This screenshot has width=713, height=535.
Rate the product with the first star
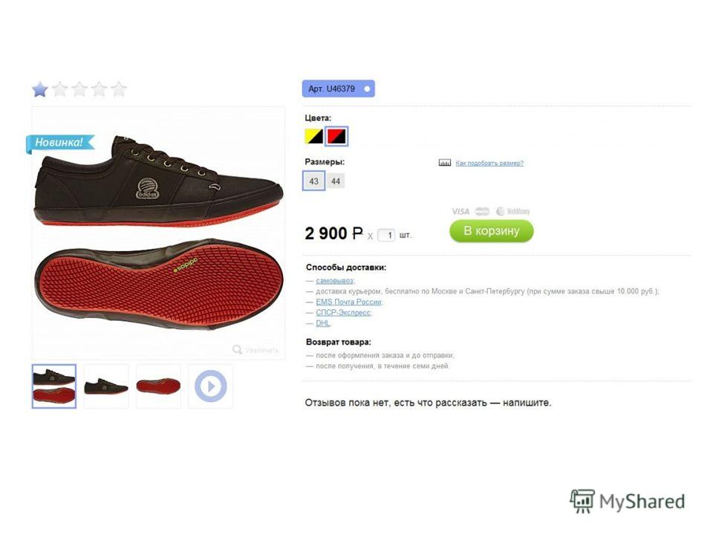pos(40,89)
